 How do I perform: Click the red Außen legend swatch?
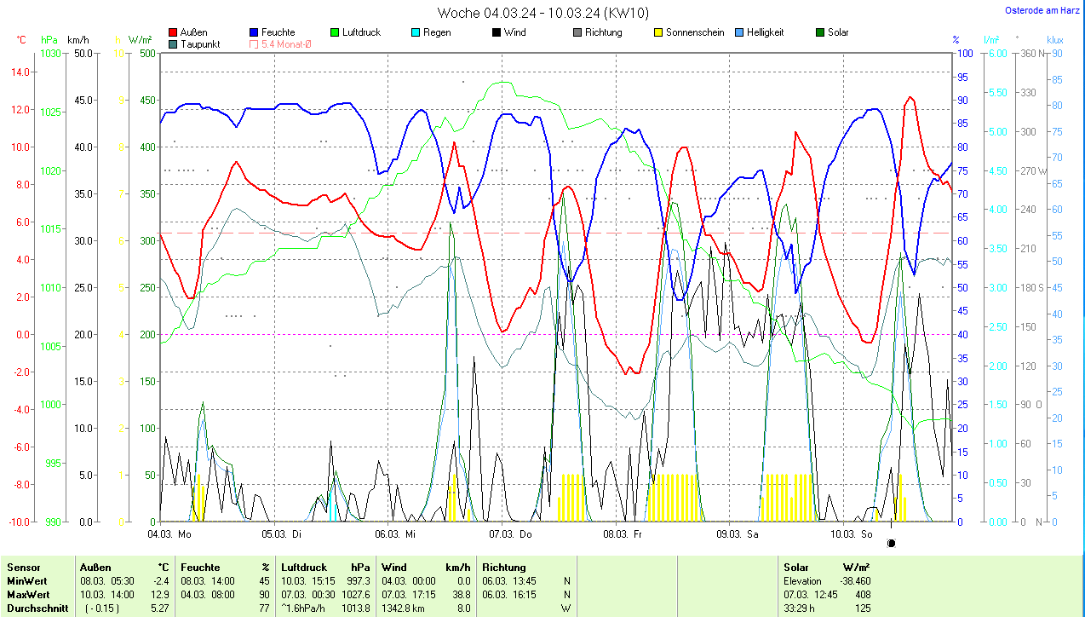pyautogui.click(x=174, y=32)
